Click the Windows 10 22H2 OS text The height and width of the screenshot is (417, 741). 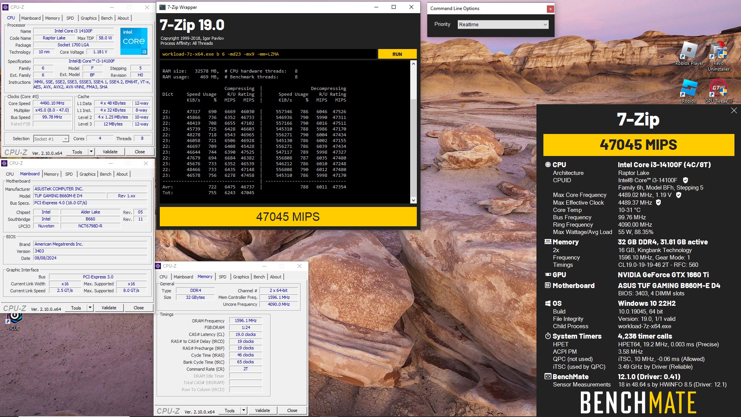pyautogui.click(x=646, y=303)
